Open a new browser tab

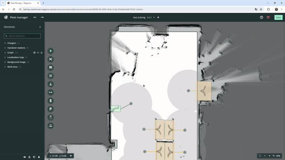(x=43, y=3)
